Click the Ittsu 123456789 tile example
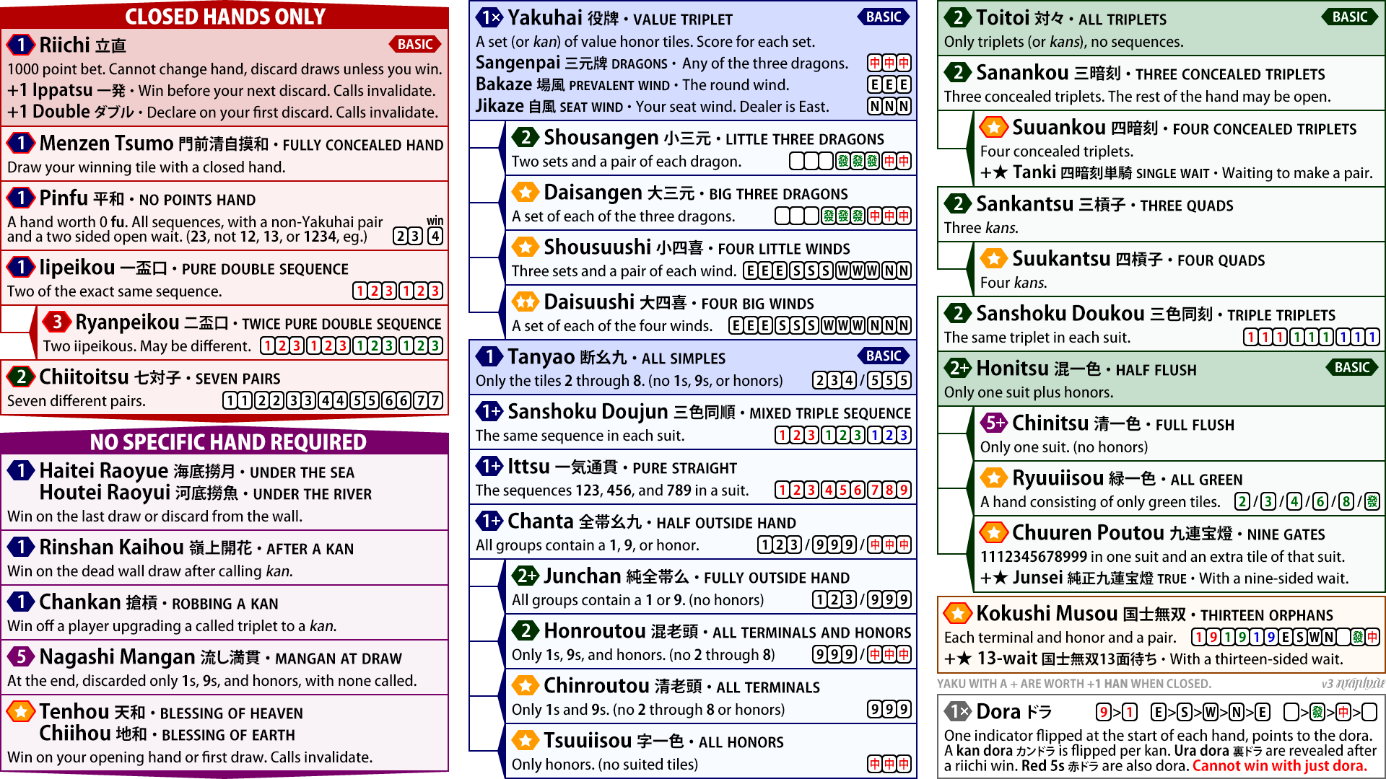Viewport: 1386px width, 779px height. (842, 490)
